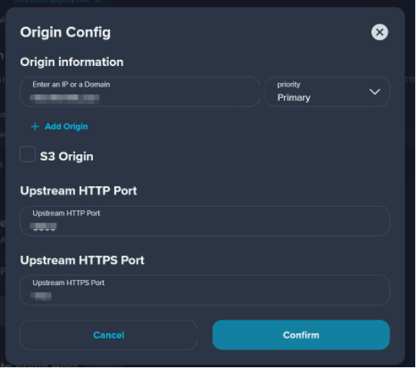Open the priority dropdown

tap(327, 92)
